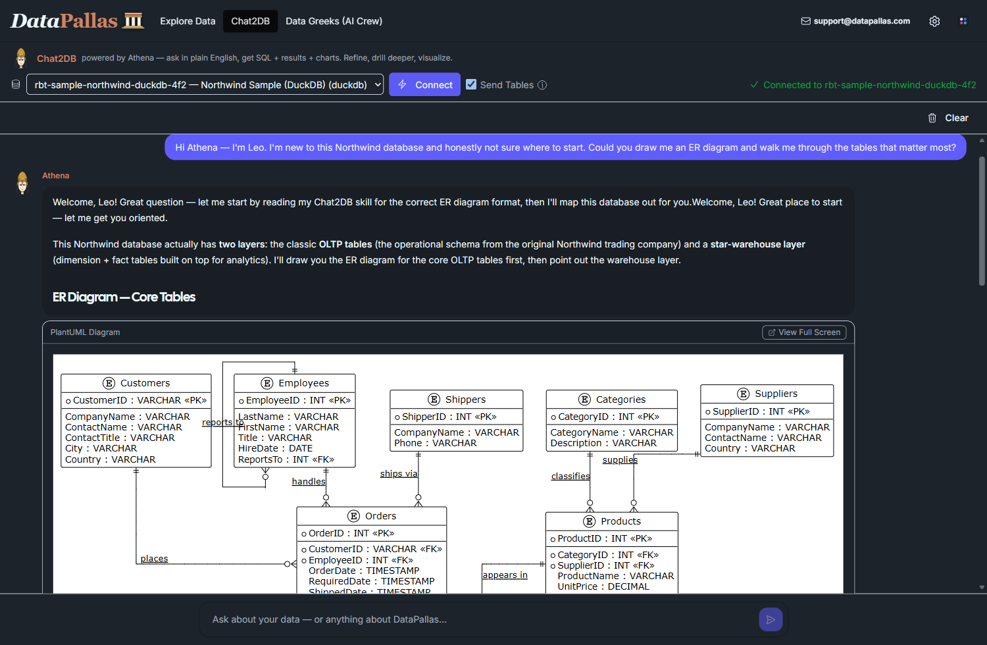
Task: Click the info icon next to Send Tables
Action: point(542,85)
